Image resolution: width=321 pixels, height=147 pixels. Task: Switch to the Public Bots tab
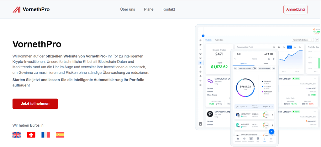point(219,40)
